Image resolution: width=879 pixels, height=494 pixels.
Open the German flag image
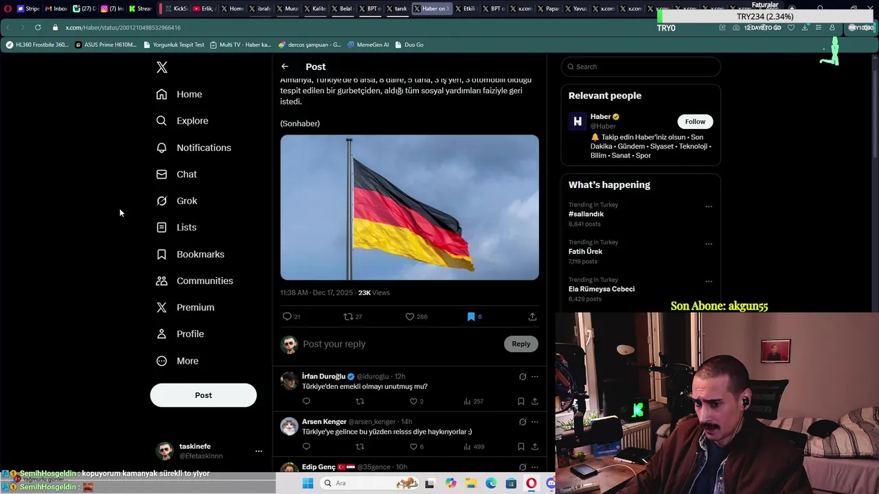click(409, 207)
